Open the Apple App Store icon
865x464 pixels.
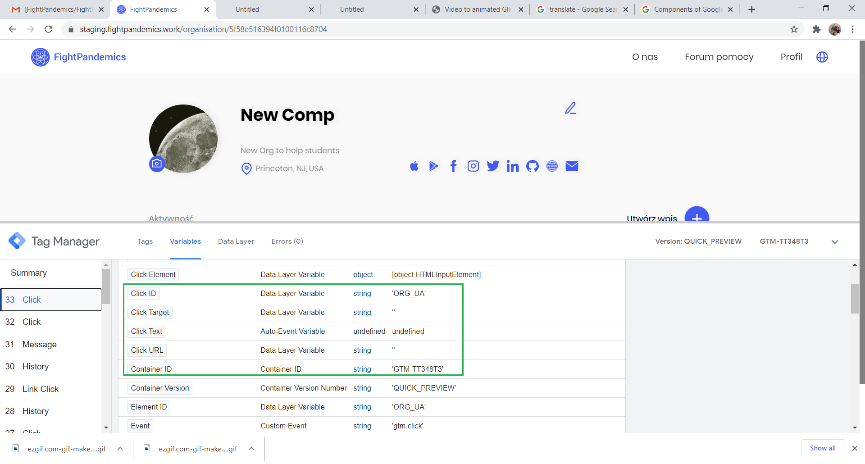[x=414, y=166]
